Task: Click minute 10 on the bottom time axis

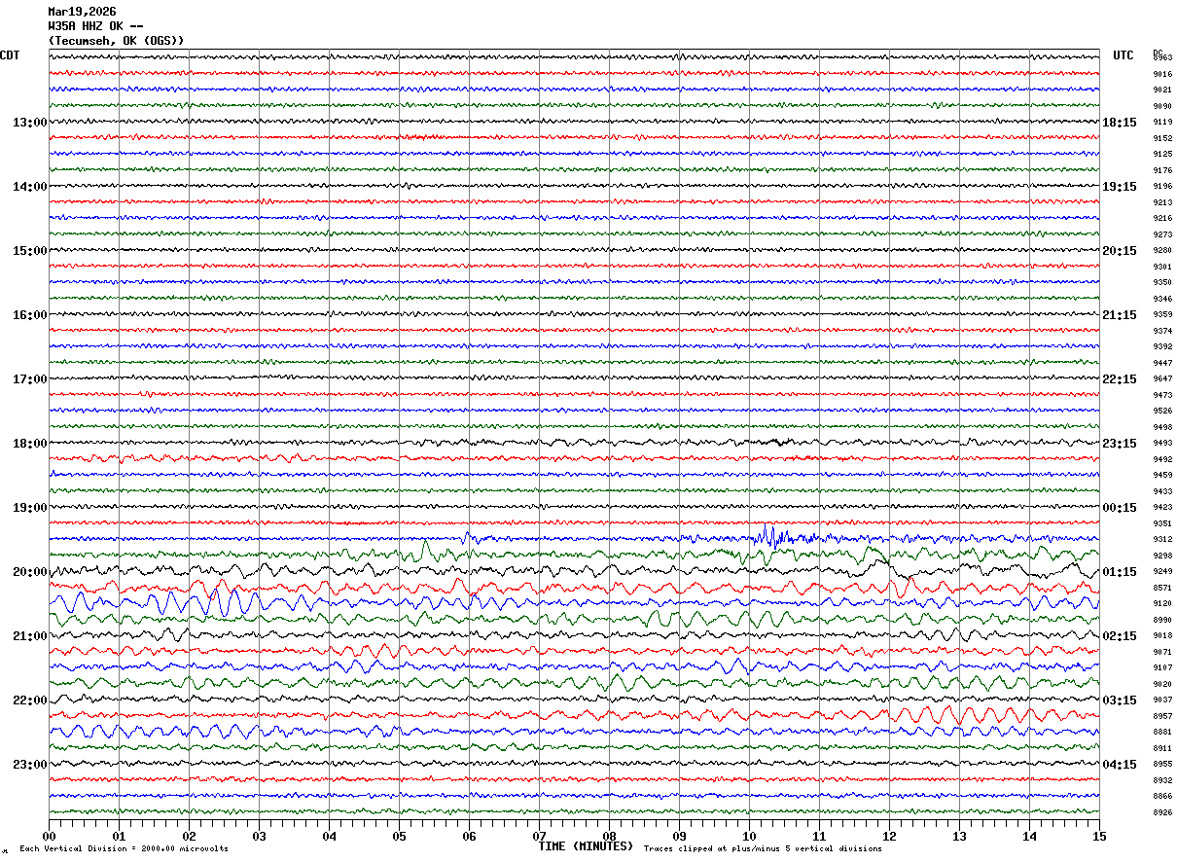Action: [x=749, y=836]
